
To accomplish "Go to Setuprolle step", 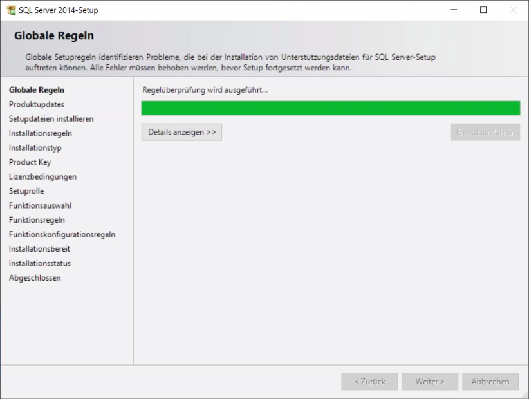I will [26, 191].
